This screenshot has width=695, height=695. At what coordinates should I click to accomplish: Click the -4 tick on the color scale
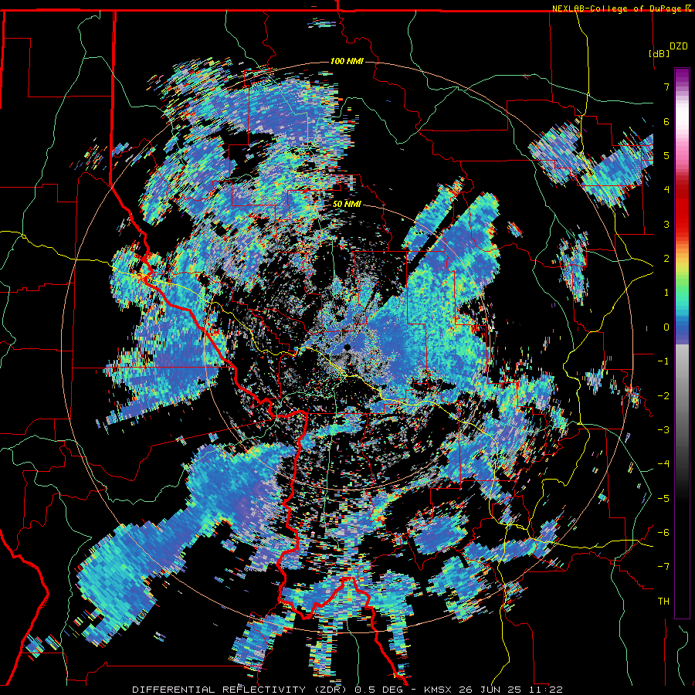663,464
